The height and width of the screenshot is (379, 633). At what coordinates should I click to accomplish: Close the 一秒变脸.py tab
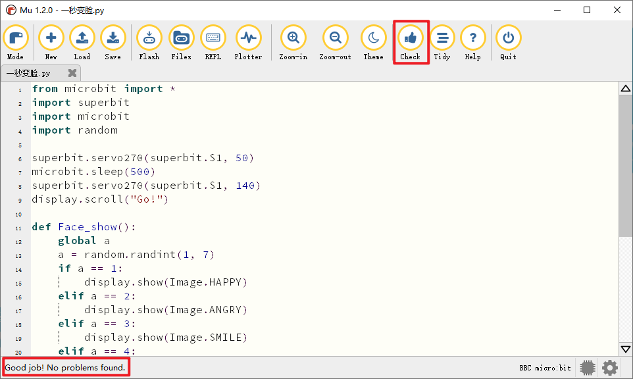(x=72, y=72)
